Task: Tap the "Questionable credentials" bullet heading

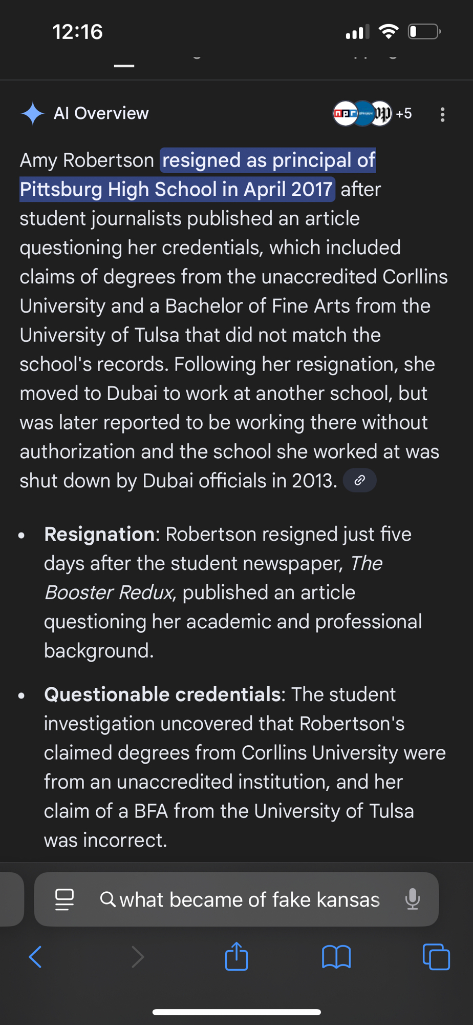Action: tap(162, 694)
